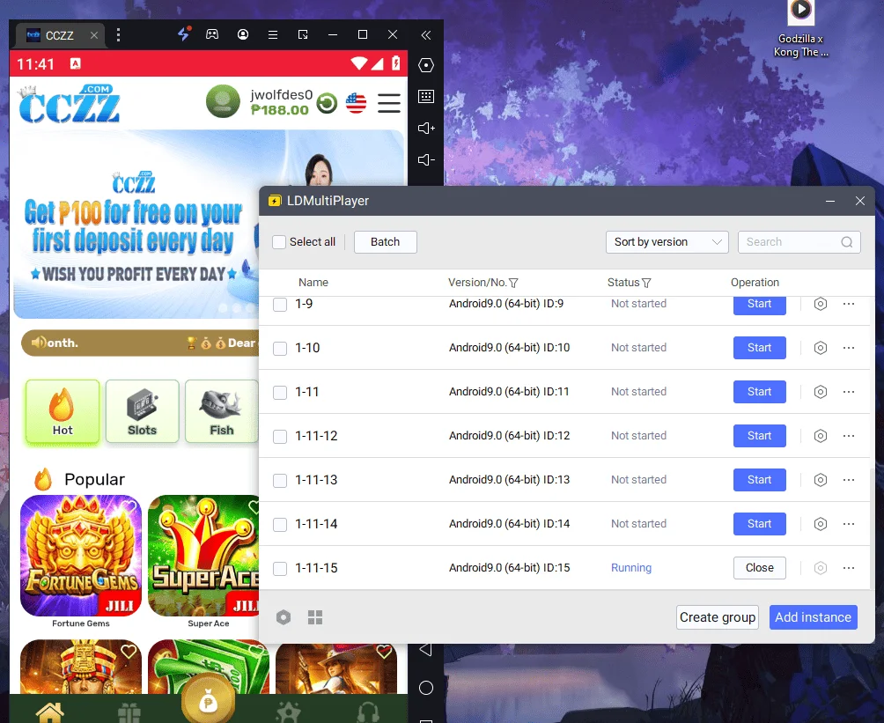Screen dimensions: 884x723
Task: Favorite the pharaoh game via heart icon
Action: click(x=129, y=652)
